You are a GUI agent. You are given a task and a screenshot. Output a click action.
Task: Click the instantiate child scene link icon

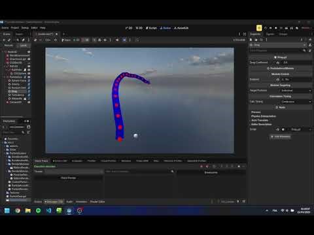(x=9, y=40)
